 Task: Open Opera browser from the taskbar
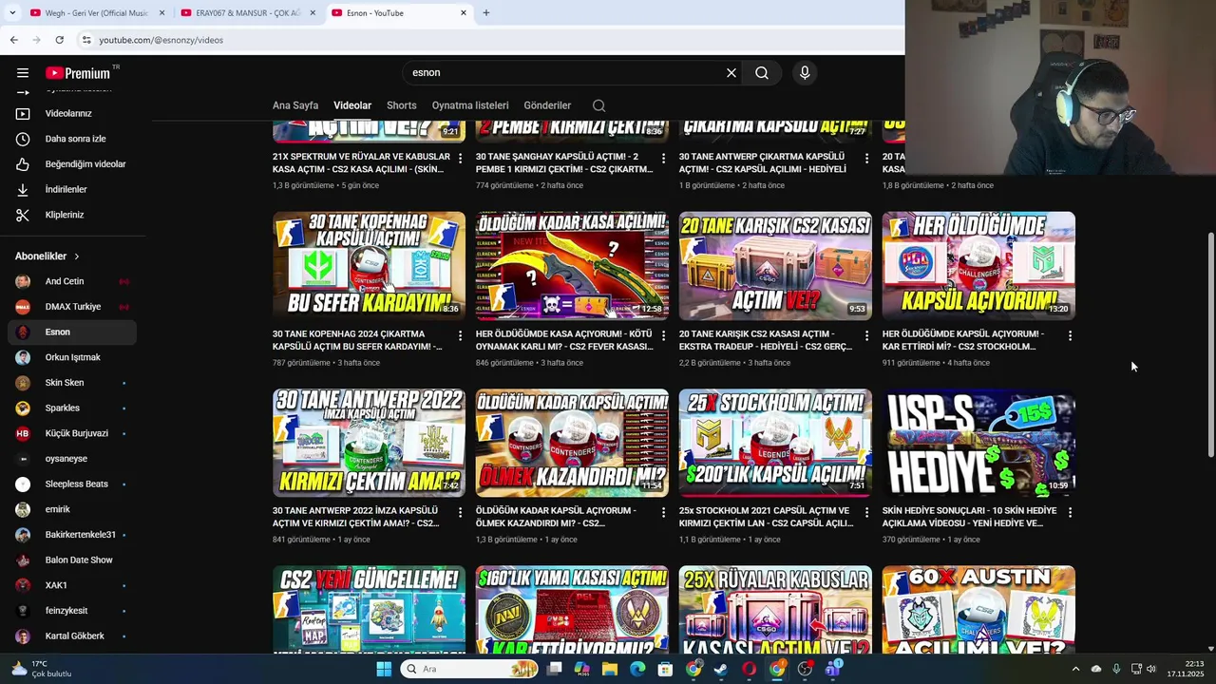tap(750, 669)
